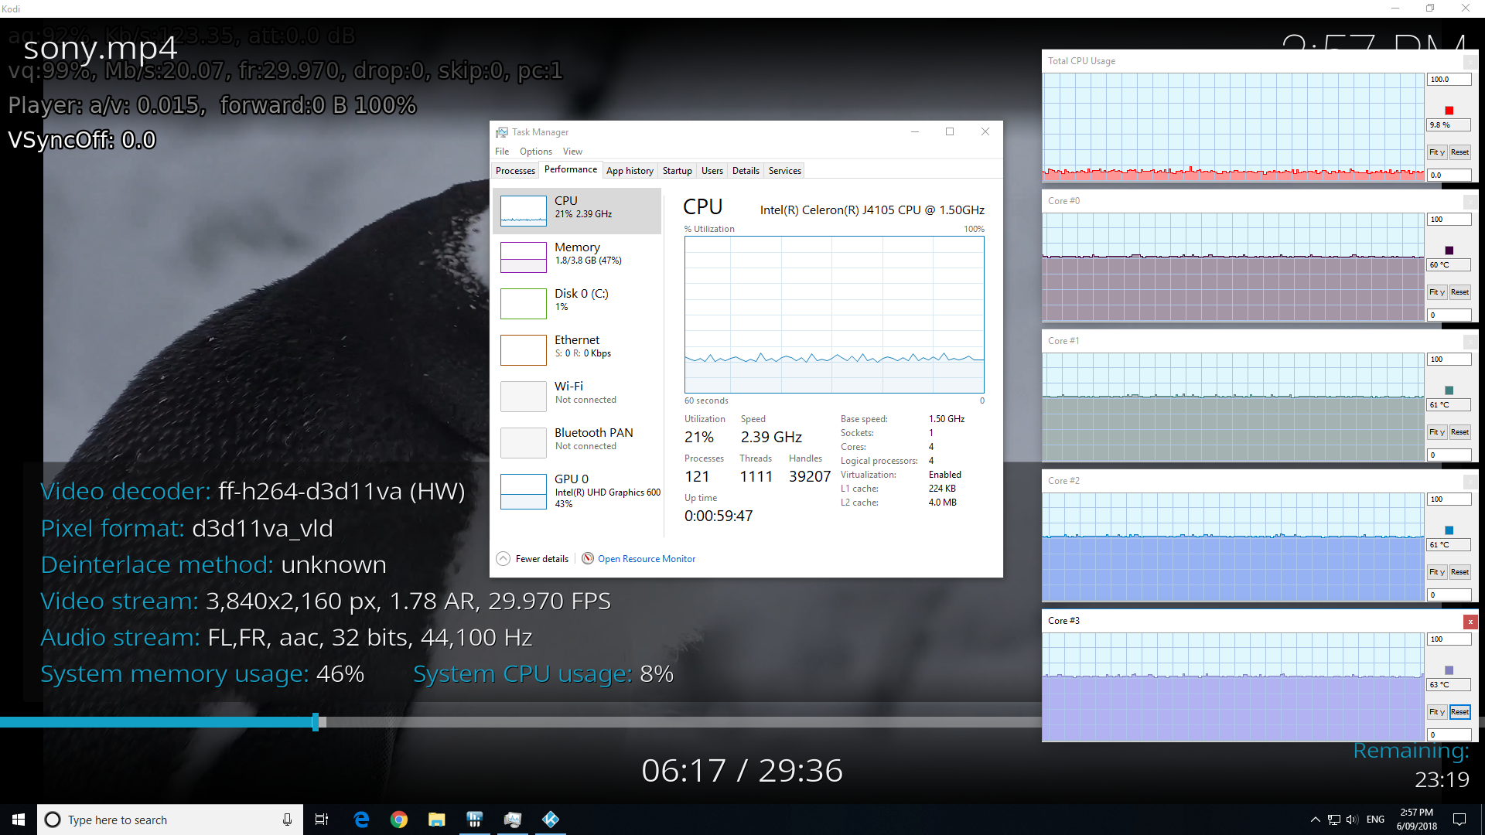Screen dimensions: 1485x835
Task: Select Bluetooth PAN in Task Manager sidebar
Action: pyautogui.click(x=577, y=442)
